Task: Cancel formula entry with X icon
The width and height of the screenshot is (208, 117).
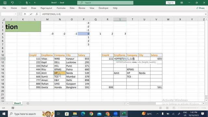Action: point(25,14)
